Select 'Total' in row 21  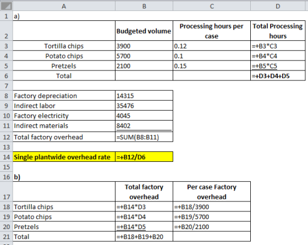(64, 237)
